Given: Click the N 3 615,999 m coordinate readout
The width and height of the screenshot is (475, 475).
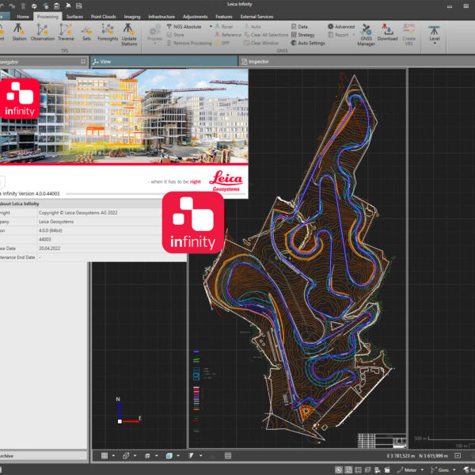Looking at the screenshot, I should [x=434, y=456].
